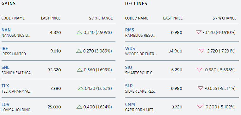This screenshot has width=241, height=115.
Task: Open the NAN stock code link
Action: point(6,30)
